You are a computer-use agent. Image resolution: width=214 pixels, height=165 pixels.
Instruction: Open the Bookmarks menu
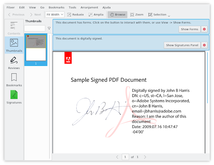pyautogui.click(x=57, y=7)
